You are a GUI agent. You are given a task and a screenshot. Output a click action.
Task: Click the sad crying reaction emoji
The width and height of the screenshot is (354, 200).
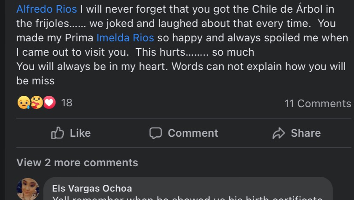click(x=23, y=103)
